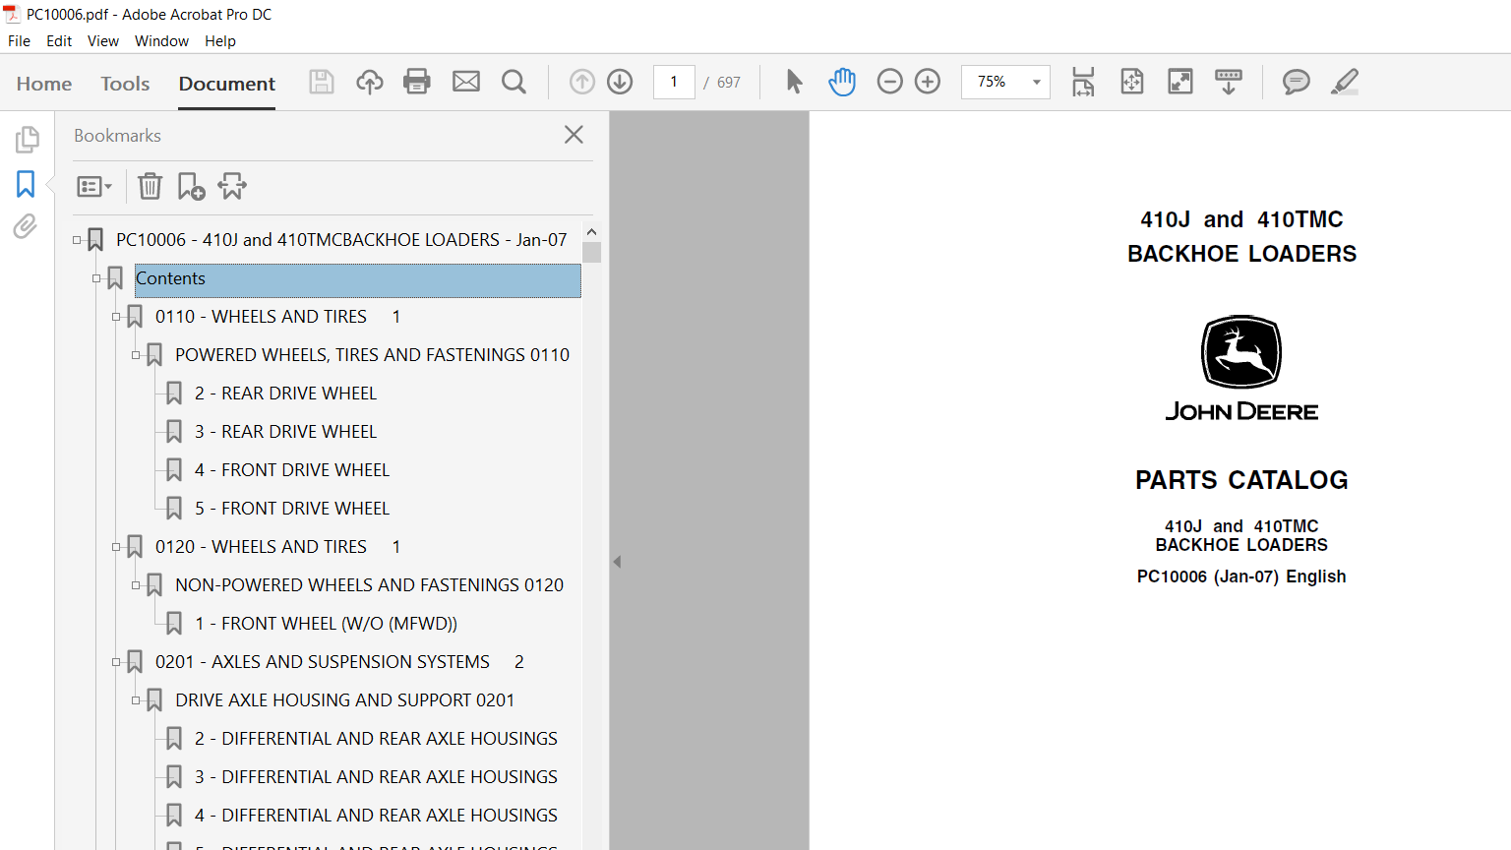
Task: Open the Window menu
Action: pyautogui.click(x=161, y=41)
